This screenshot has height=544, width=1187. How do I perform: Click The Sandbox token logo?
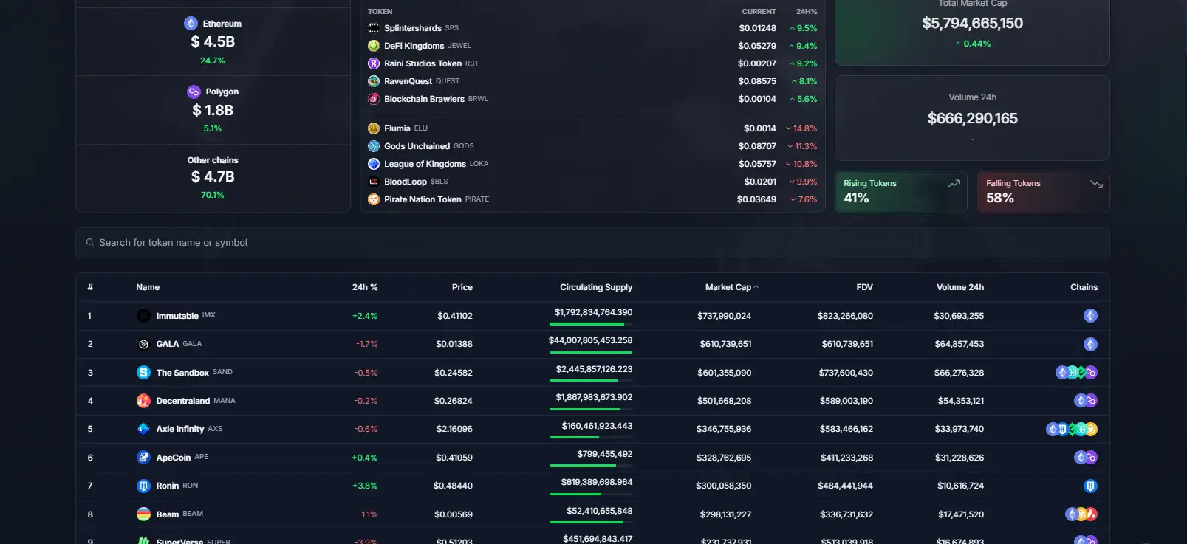143,373
